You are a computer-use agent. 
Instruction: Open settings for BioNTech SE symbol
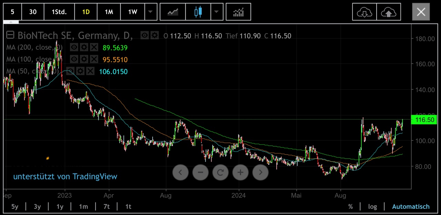154,35
